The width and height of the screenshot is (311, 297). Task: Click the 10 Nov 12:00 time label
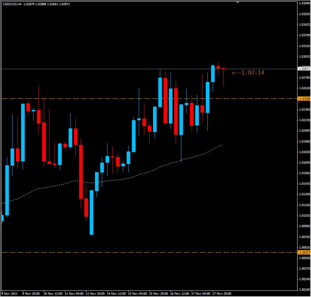pyautogui.click(x=53, y=294)
